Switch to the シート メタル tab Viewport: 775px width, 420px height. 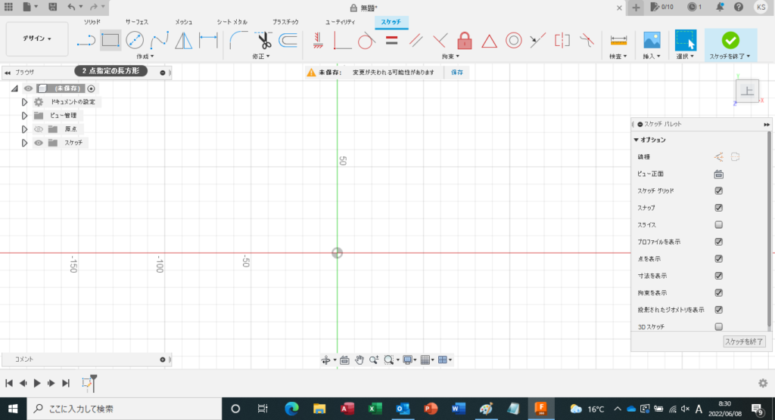pos(232,22)
